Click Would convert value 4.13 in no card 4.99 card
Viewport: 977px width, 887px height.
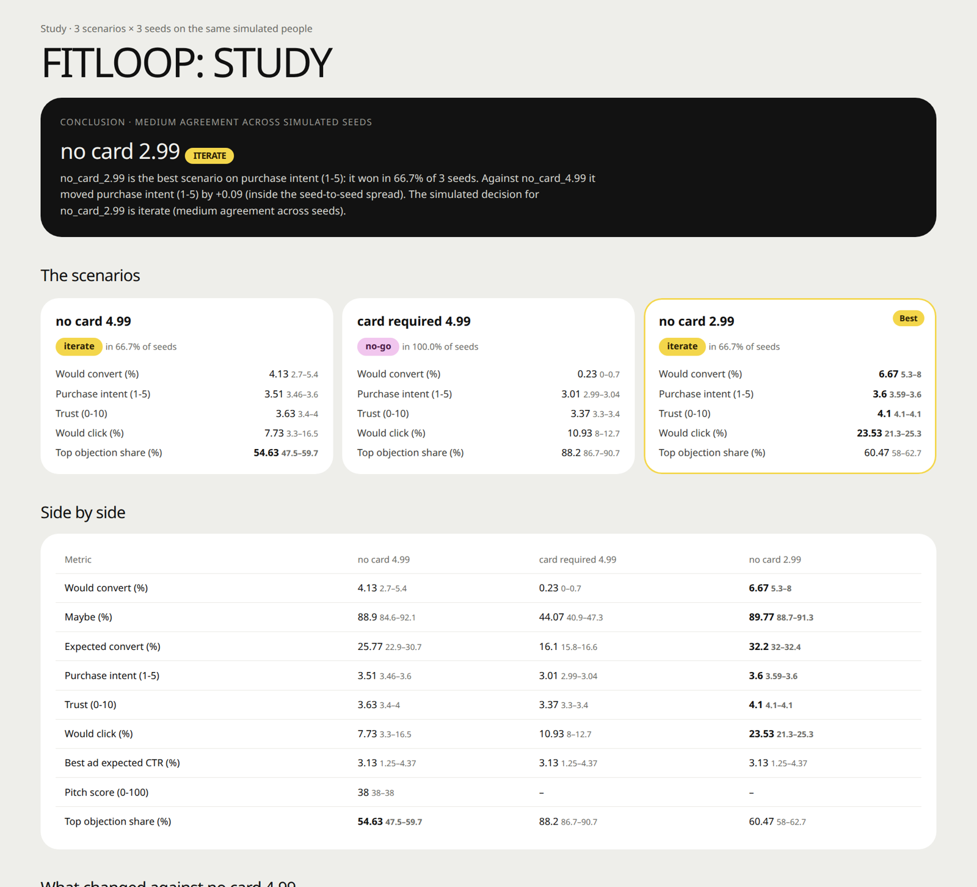(278, 374)
